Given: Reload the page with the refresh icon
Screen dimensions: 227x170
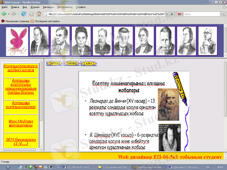Looking at the screenshot, I should 24,14.
